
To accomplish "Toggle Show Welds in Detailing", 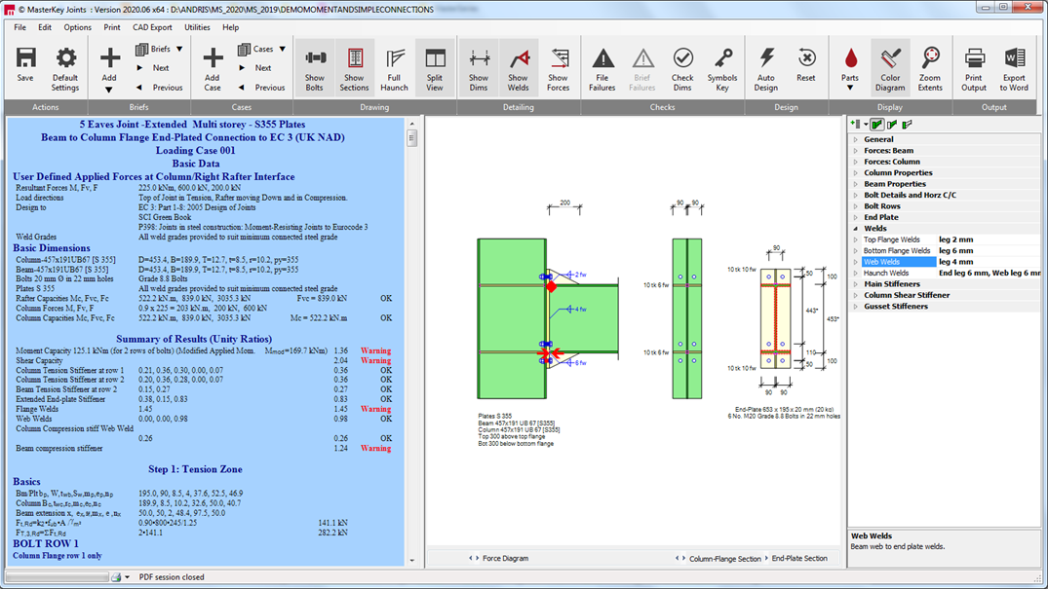I will tap(518, 68).
